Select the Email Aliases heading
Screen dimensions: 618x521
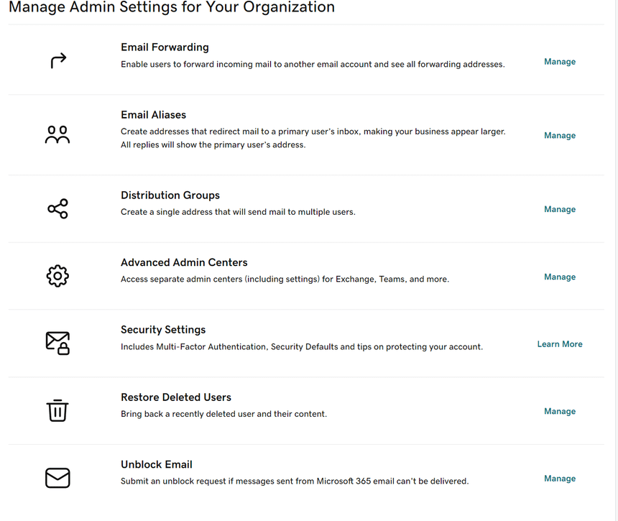coord(153,115)
